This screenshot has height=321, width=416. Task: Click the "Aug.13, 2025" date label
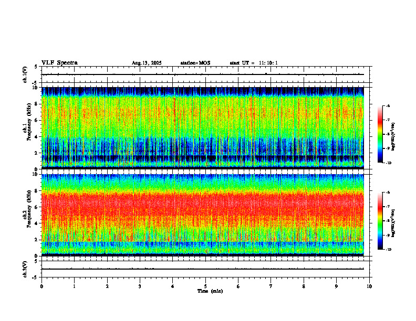pos(147,63)
